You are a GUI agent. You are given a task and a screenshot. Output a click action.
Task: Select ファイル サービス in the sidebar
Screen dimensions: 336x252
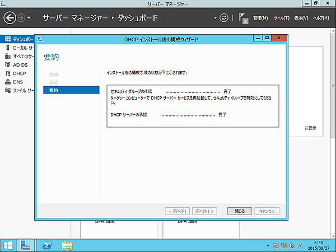[17, 90]
